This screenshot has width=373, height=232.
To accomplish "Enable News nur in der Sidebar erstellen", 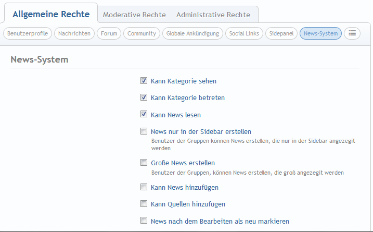I will [144, 131].
